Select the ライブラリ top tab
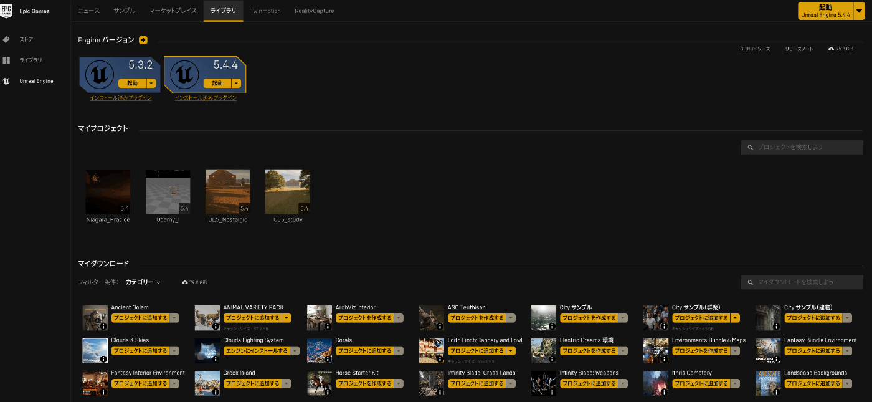872x402 pixels. pyautogui.click(x=223, y=11)
